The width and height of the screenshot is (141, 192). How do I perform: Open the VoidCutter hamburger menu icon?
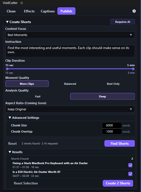click(22, 3)
